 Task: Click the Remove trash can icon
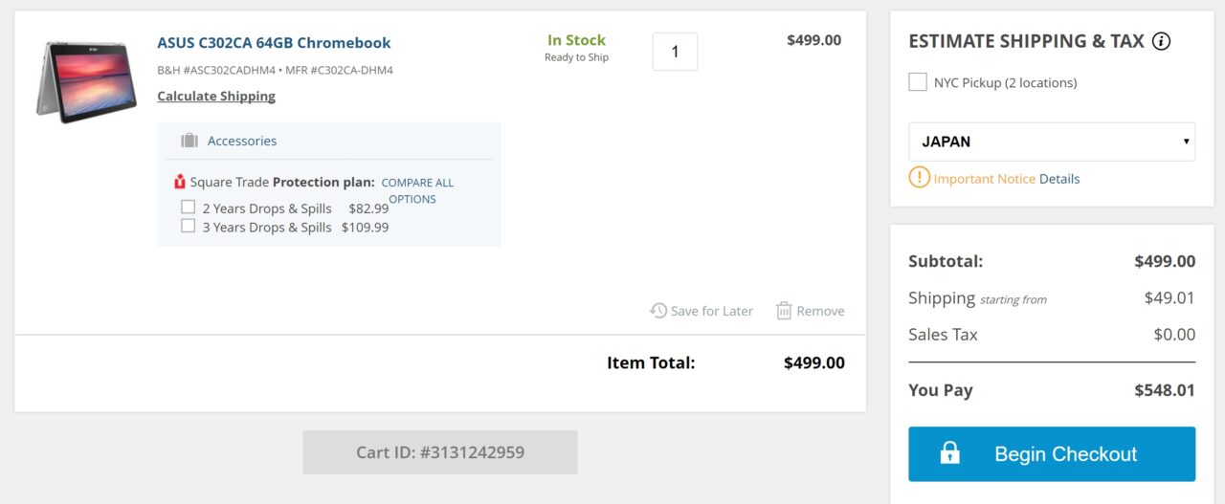[x=784, y=311]
